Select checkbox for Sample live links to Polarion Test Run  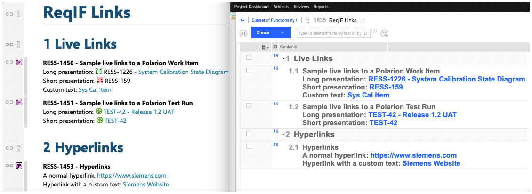pos(249,105)
